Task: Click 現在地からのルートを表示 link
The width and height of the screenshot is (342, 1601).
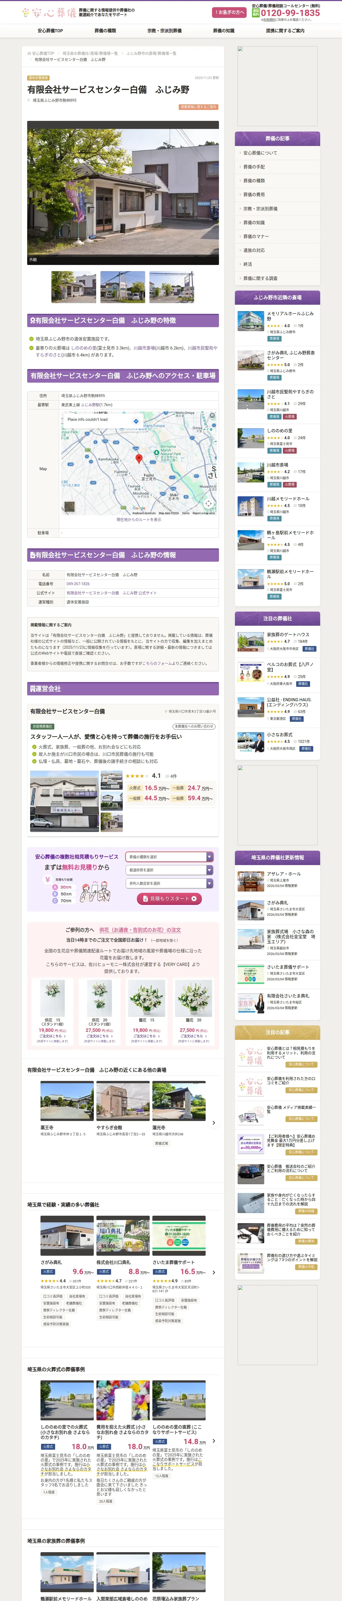Action: click(139, 520)
